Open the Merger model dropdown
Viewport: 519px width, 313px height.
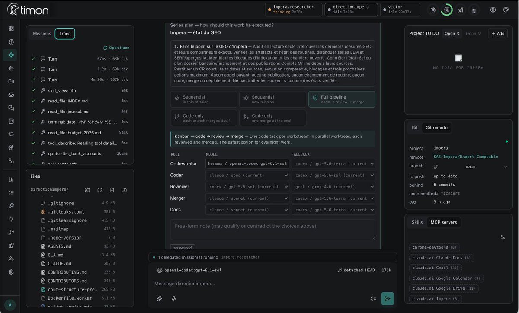247,198
